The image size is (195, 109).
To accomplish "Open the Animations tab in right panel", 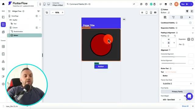I will click(x=190, y=17).
